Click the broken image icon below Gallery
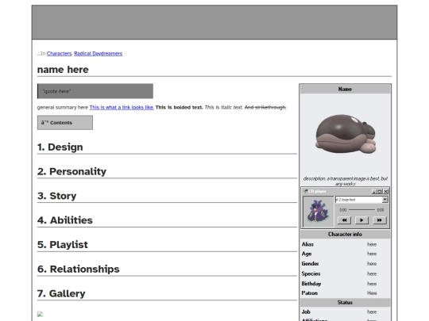This screenshot has width=429, height=321. tap(40, 314)
